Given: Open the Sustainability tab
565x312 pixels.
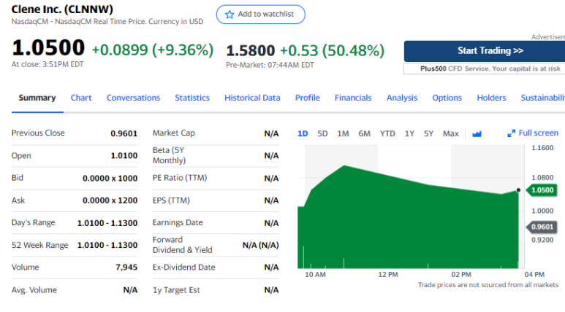Looking at the screenshot, I should pos(542,98).
